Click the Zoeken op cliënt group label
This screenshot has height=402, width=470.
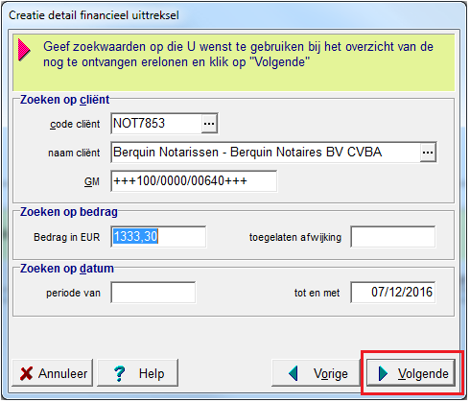[x=64, y=100]
